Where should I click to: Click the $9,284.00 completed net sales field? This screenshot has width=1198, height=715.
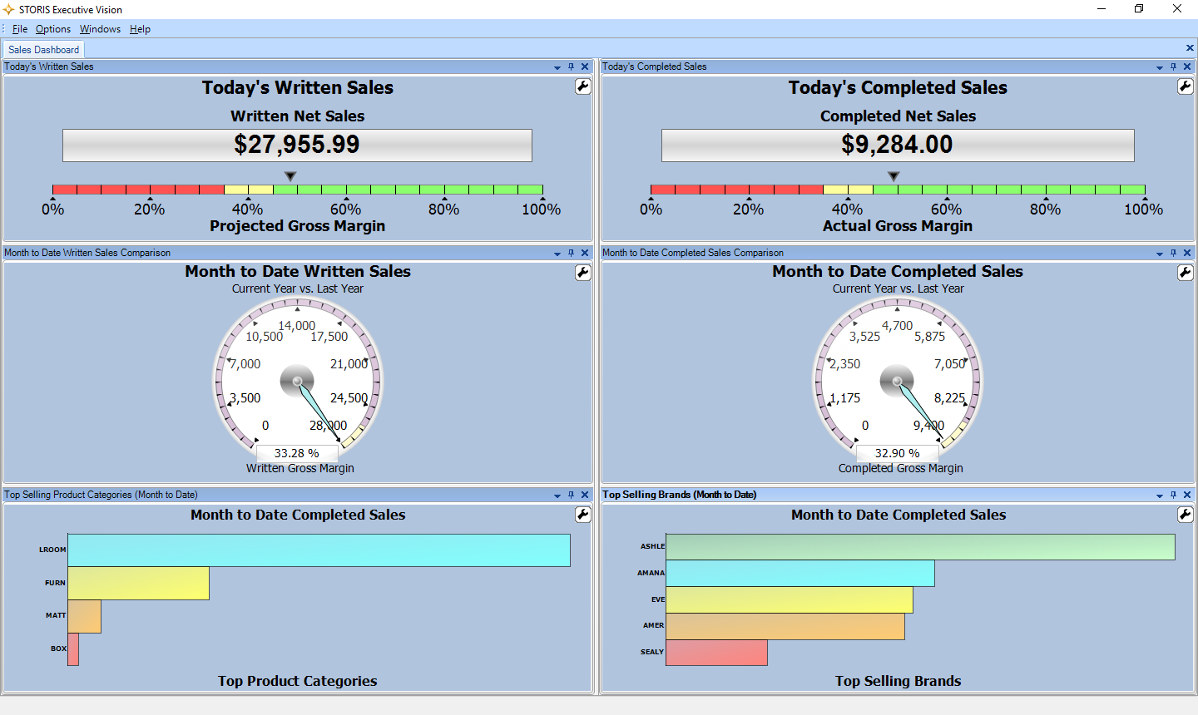point(898,145)
